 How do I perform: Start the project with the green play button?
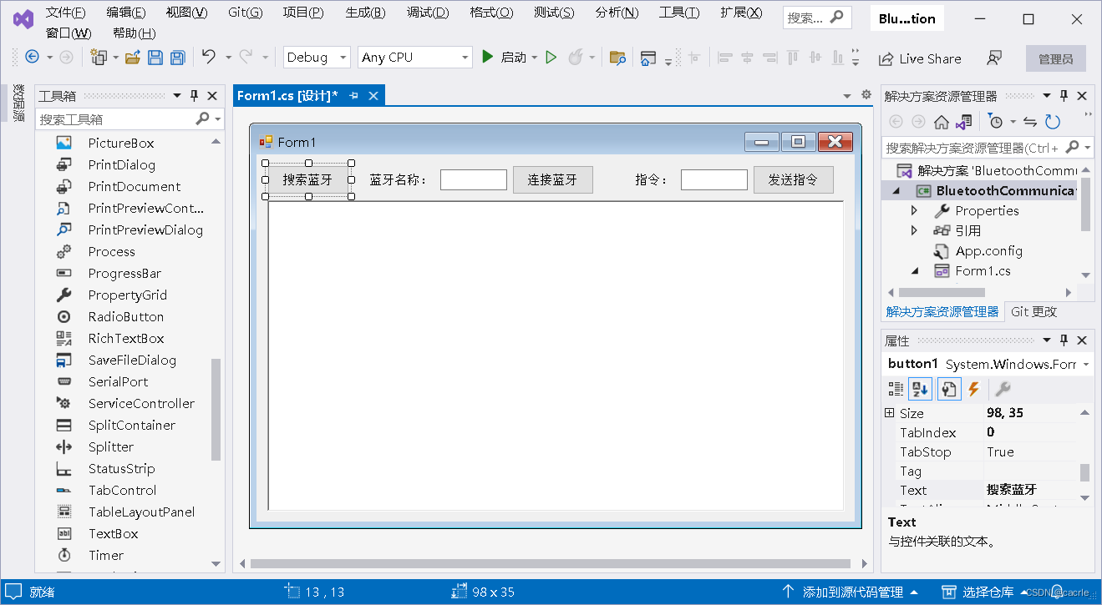[x=488, y=57]
